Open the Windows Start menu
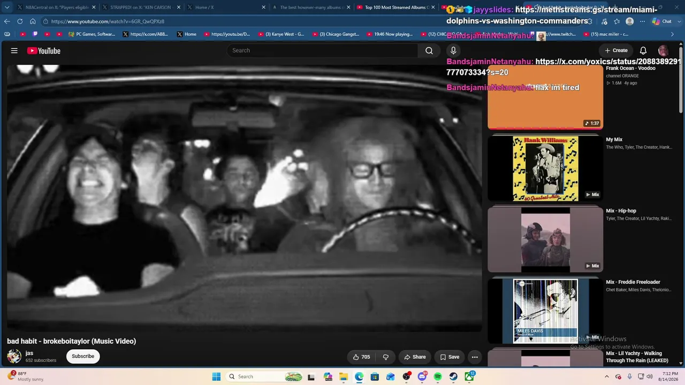 216,376
